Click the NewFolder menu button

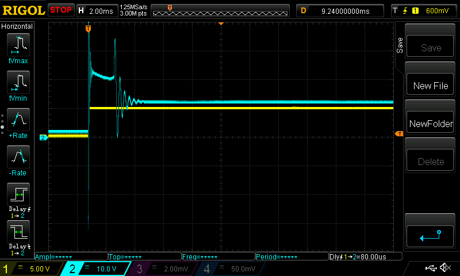431,124
